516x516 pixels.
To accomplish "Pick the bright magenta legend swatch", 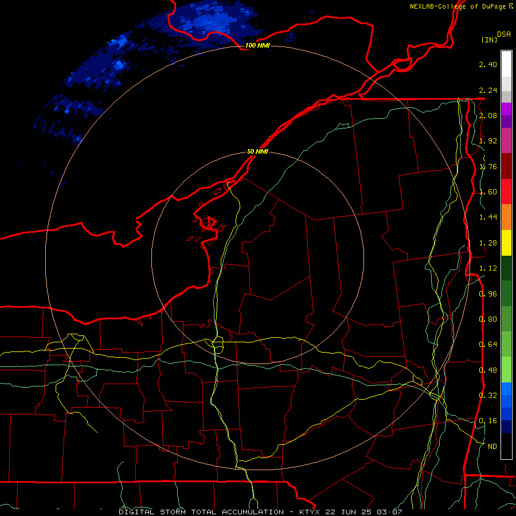I will pyautogui.click(x=506, y=109).
